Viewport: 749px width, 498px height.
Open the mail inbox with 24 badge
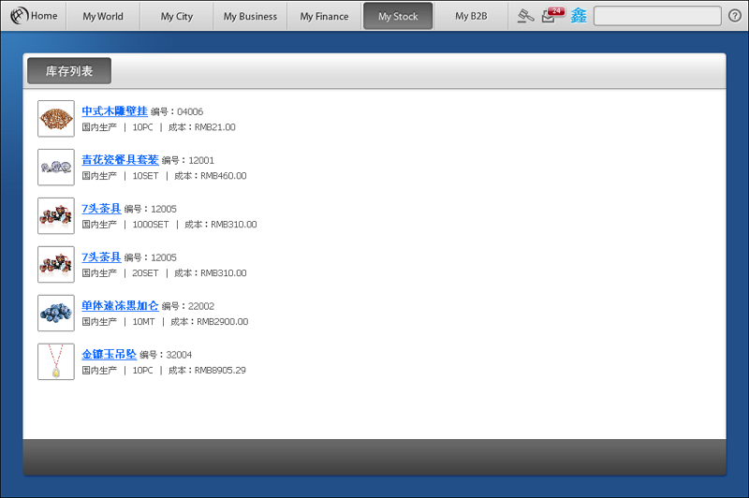[x=551, y=16]
